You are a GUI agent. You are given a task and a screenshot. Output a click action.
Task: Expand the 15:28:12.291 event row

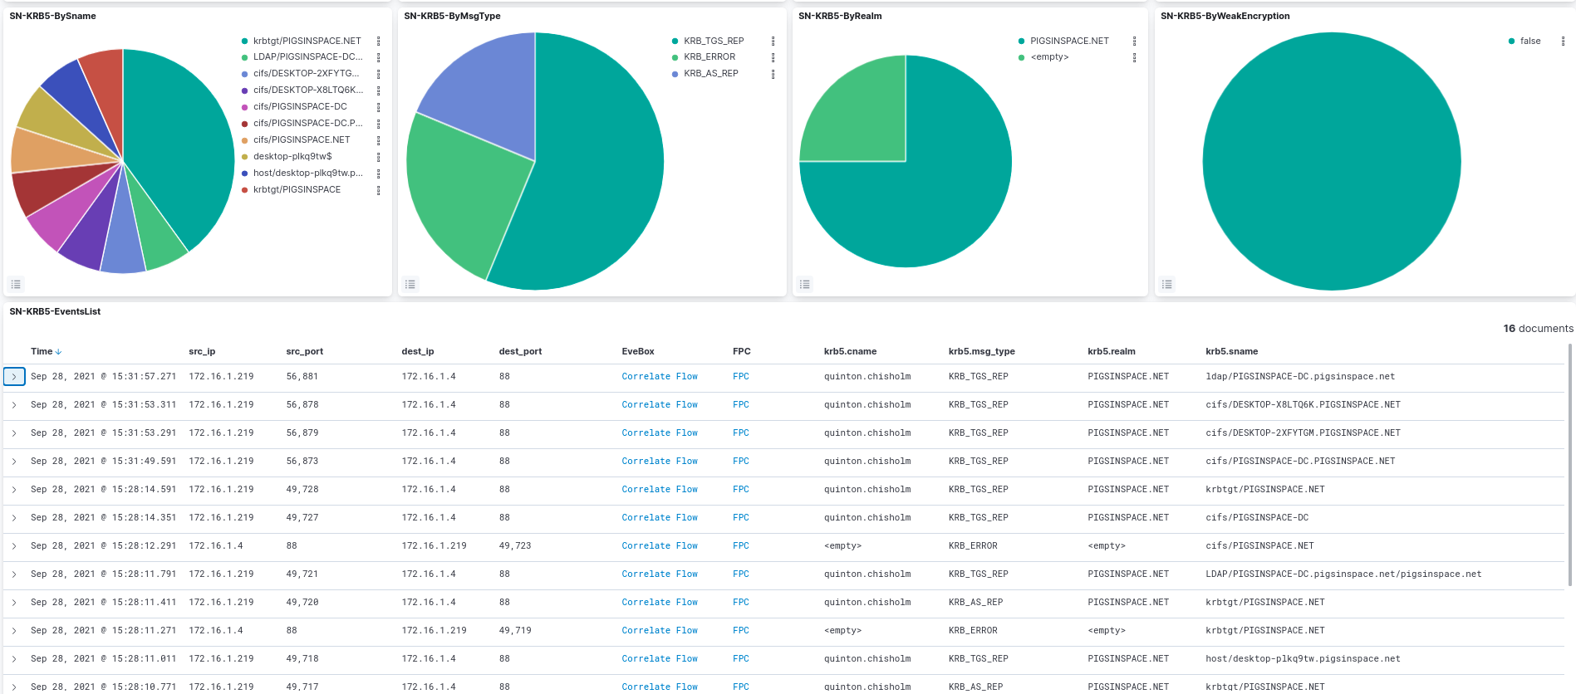(x=14, y=546)
